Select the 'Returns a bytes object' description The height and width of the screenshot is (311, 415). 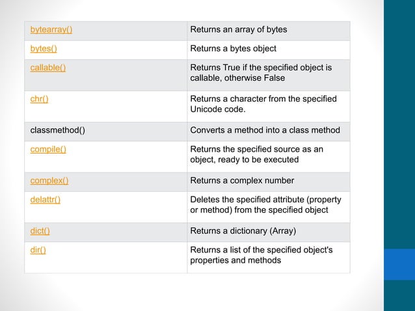[233, 49]
